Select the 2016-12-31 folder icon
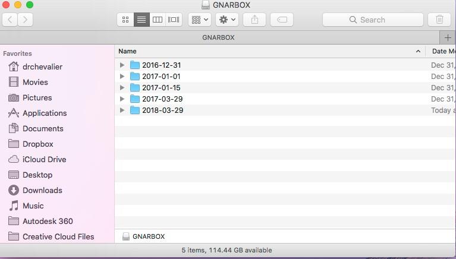This screenshot has width=456, height=259. coord(134,65)
